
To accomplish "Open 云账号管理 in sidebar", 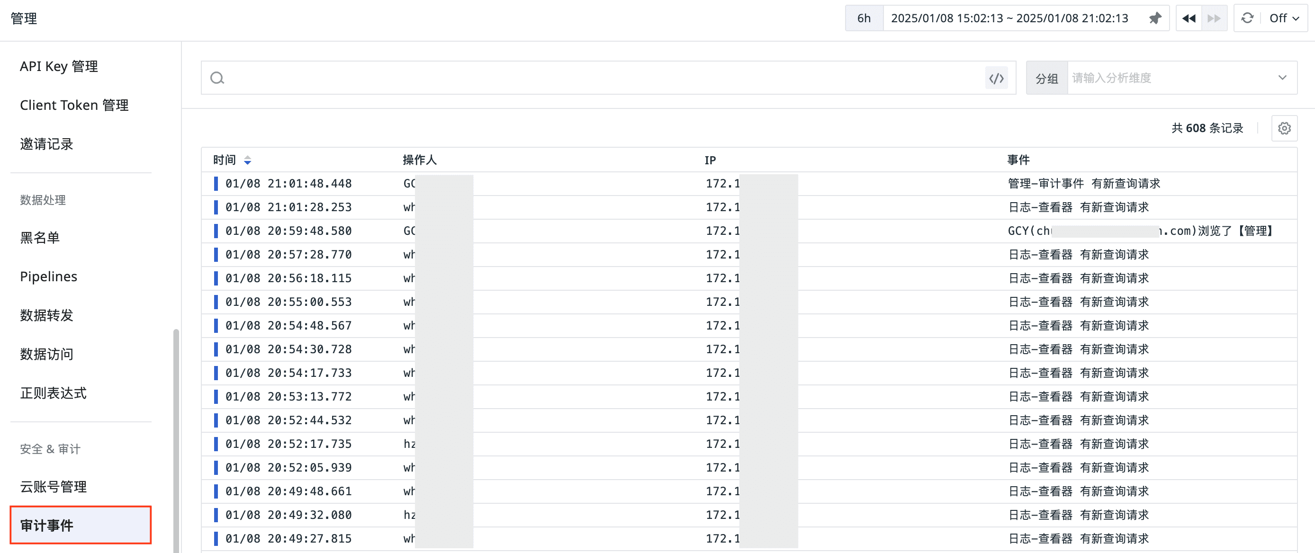I will [53, 487].
